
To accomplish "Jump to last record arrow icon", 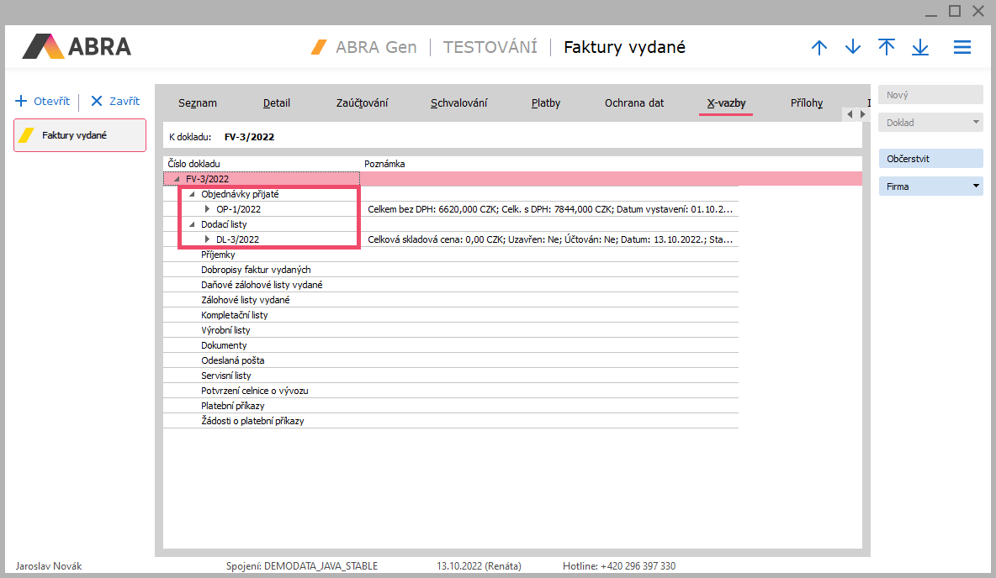I will point(920,48).
